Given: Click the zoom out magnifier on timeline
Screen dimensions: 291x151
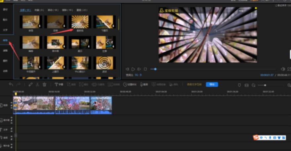Looking at the screenshot, I should [254, 85].
